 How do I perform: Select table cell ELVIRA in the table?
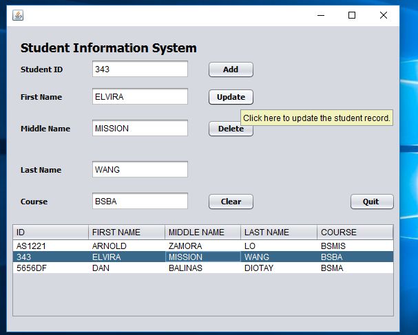coord(127,257)
